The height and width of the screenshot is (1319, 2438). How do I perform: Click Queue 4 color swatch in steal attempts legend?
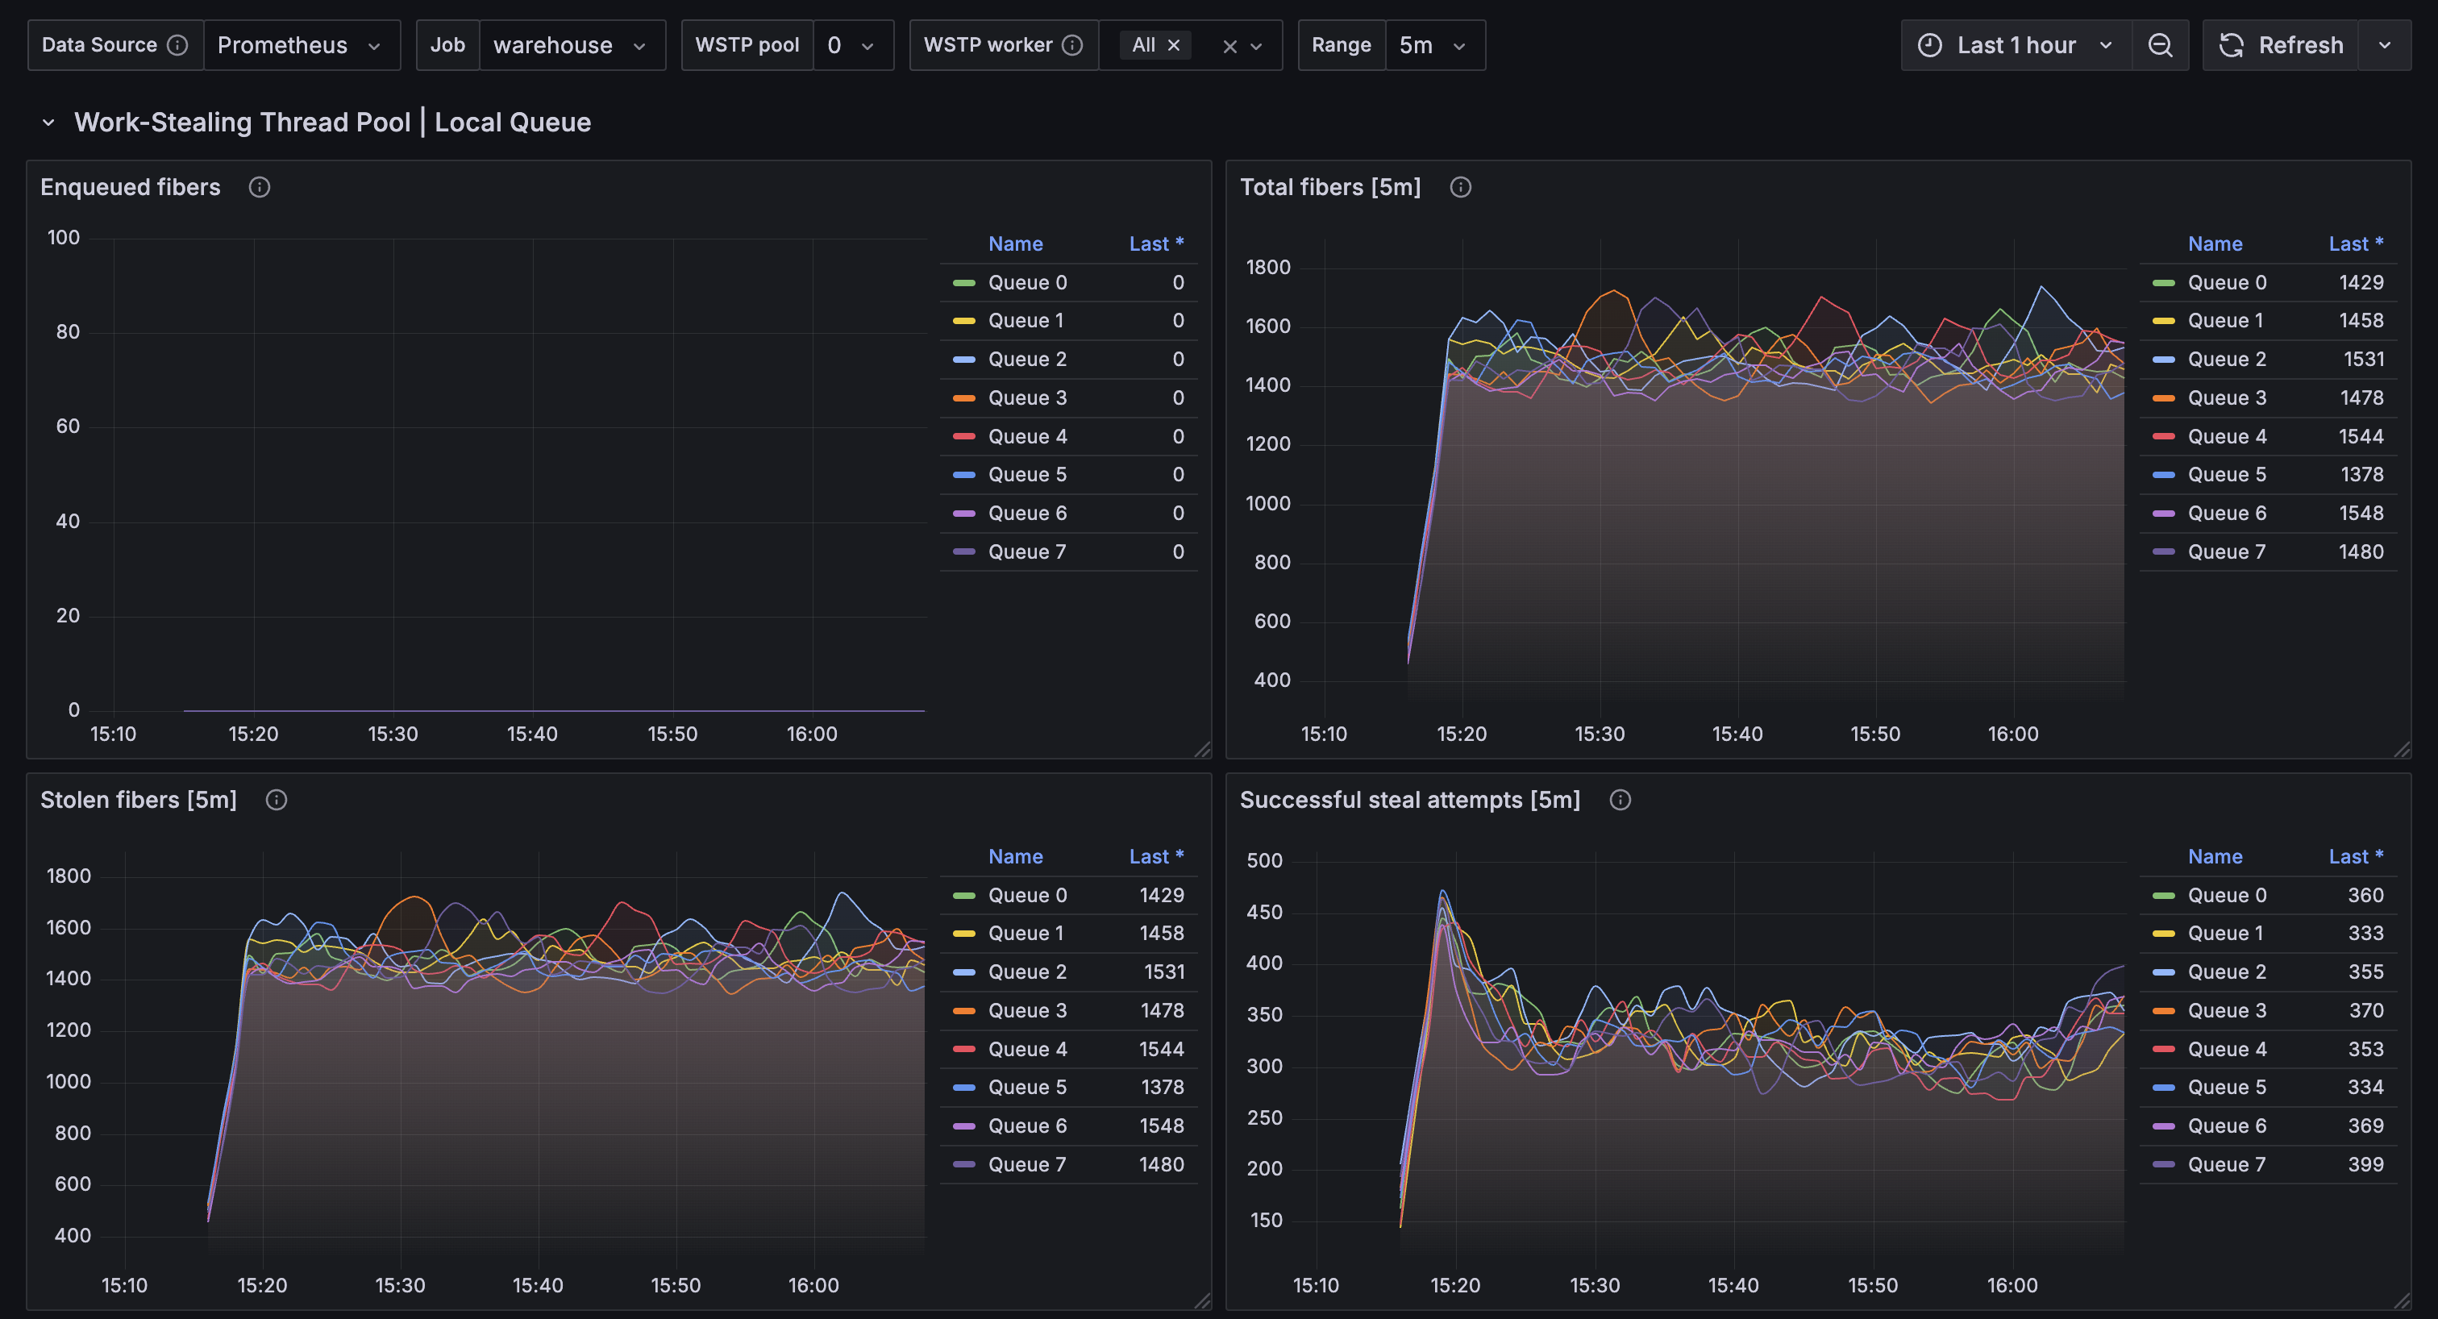coord(2162,1050)
